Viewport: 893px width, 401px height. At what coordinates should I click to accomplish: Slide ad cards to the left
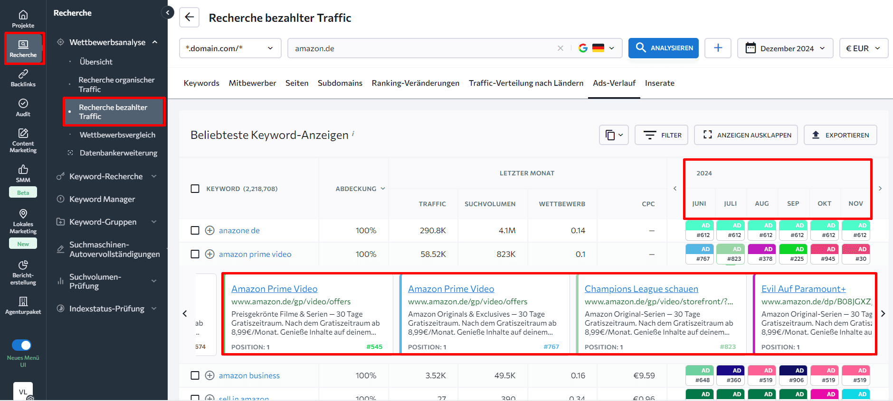tap(185, 313)
